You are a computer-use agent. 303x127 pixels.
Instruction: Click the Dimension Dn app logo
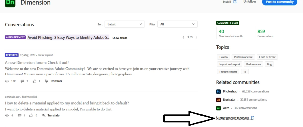(10, 3)
